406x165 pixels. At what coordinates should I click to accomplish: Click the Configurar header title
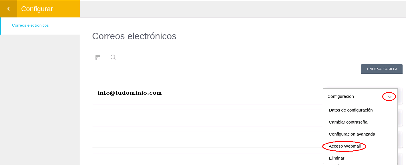[x=37, y=9]
